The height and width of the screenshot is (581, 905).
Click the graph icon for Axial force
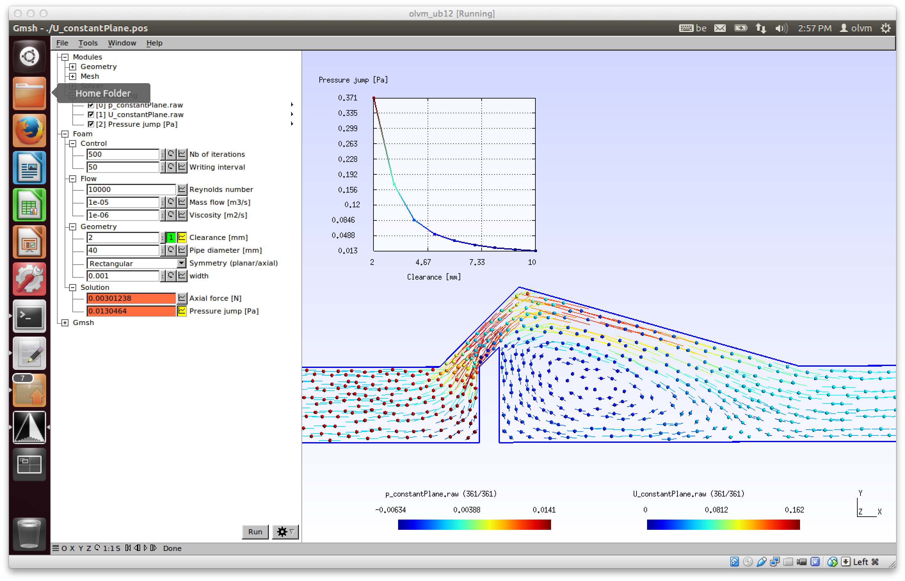pos(182,298)
